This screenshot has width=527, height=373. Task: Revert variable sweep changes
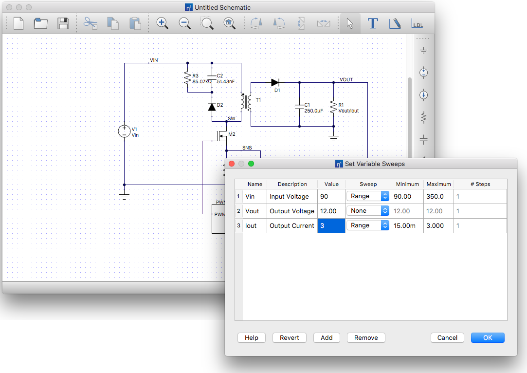pos(290,337)
